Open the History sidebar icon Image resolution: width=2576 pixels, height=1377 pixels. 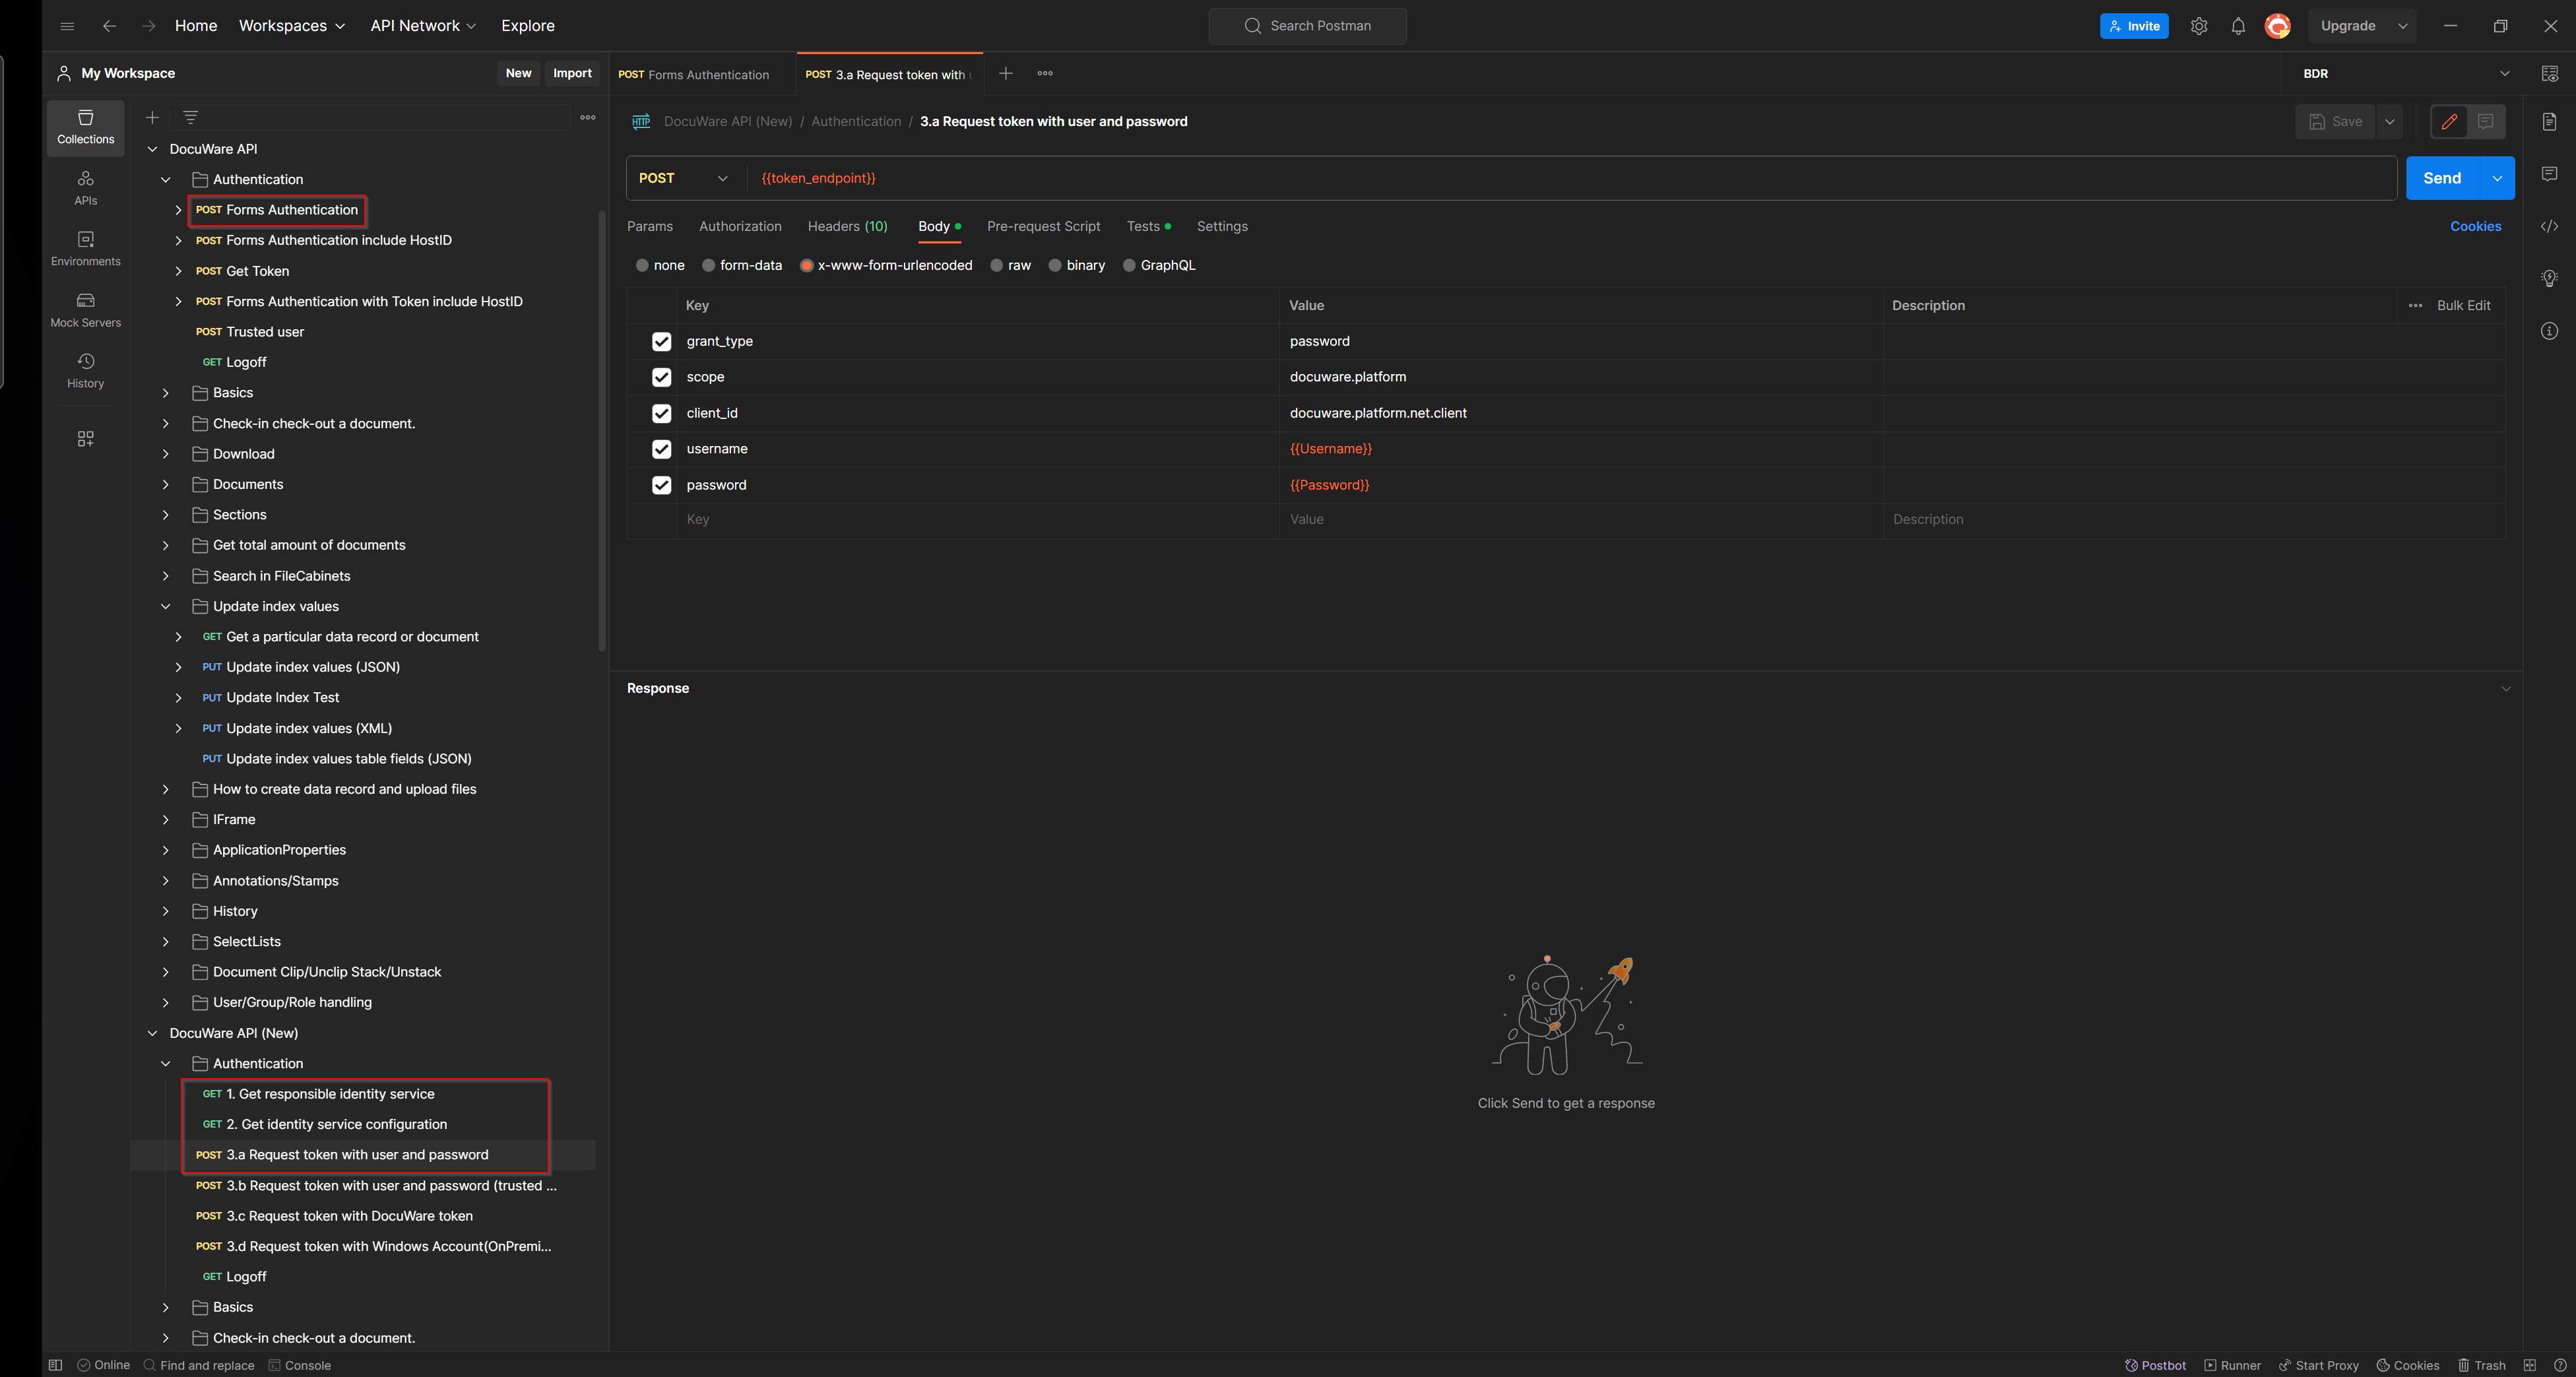(x=85, y=370)
